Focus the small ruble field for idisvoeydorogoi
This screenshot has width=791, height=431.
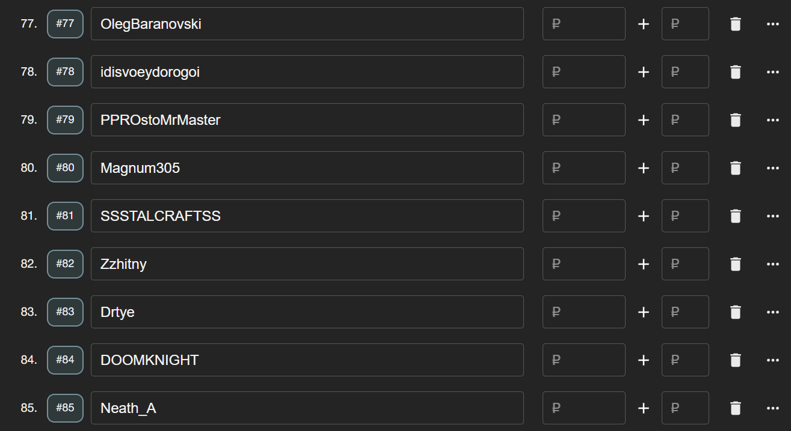685,72
